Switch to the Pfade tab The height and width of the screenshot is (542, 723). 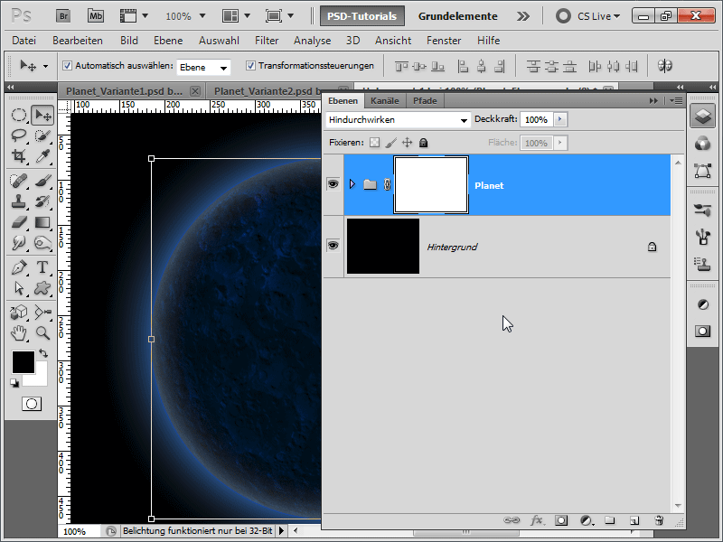click(x=425, y=101)
